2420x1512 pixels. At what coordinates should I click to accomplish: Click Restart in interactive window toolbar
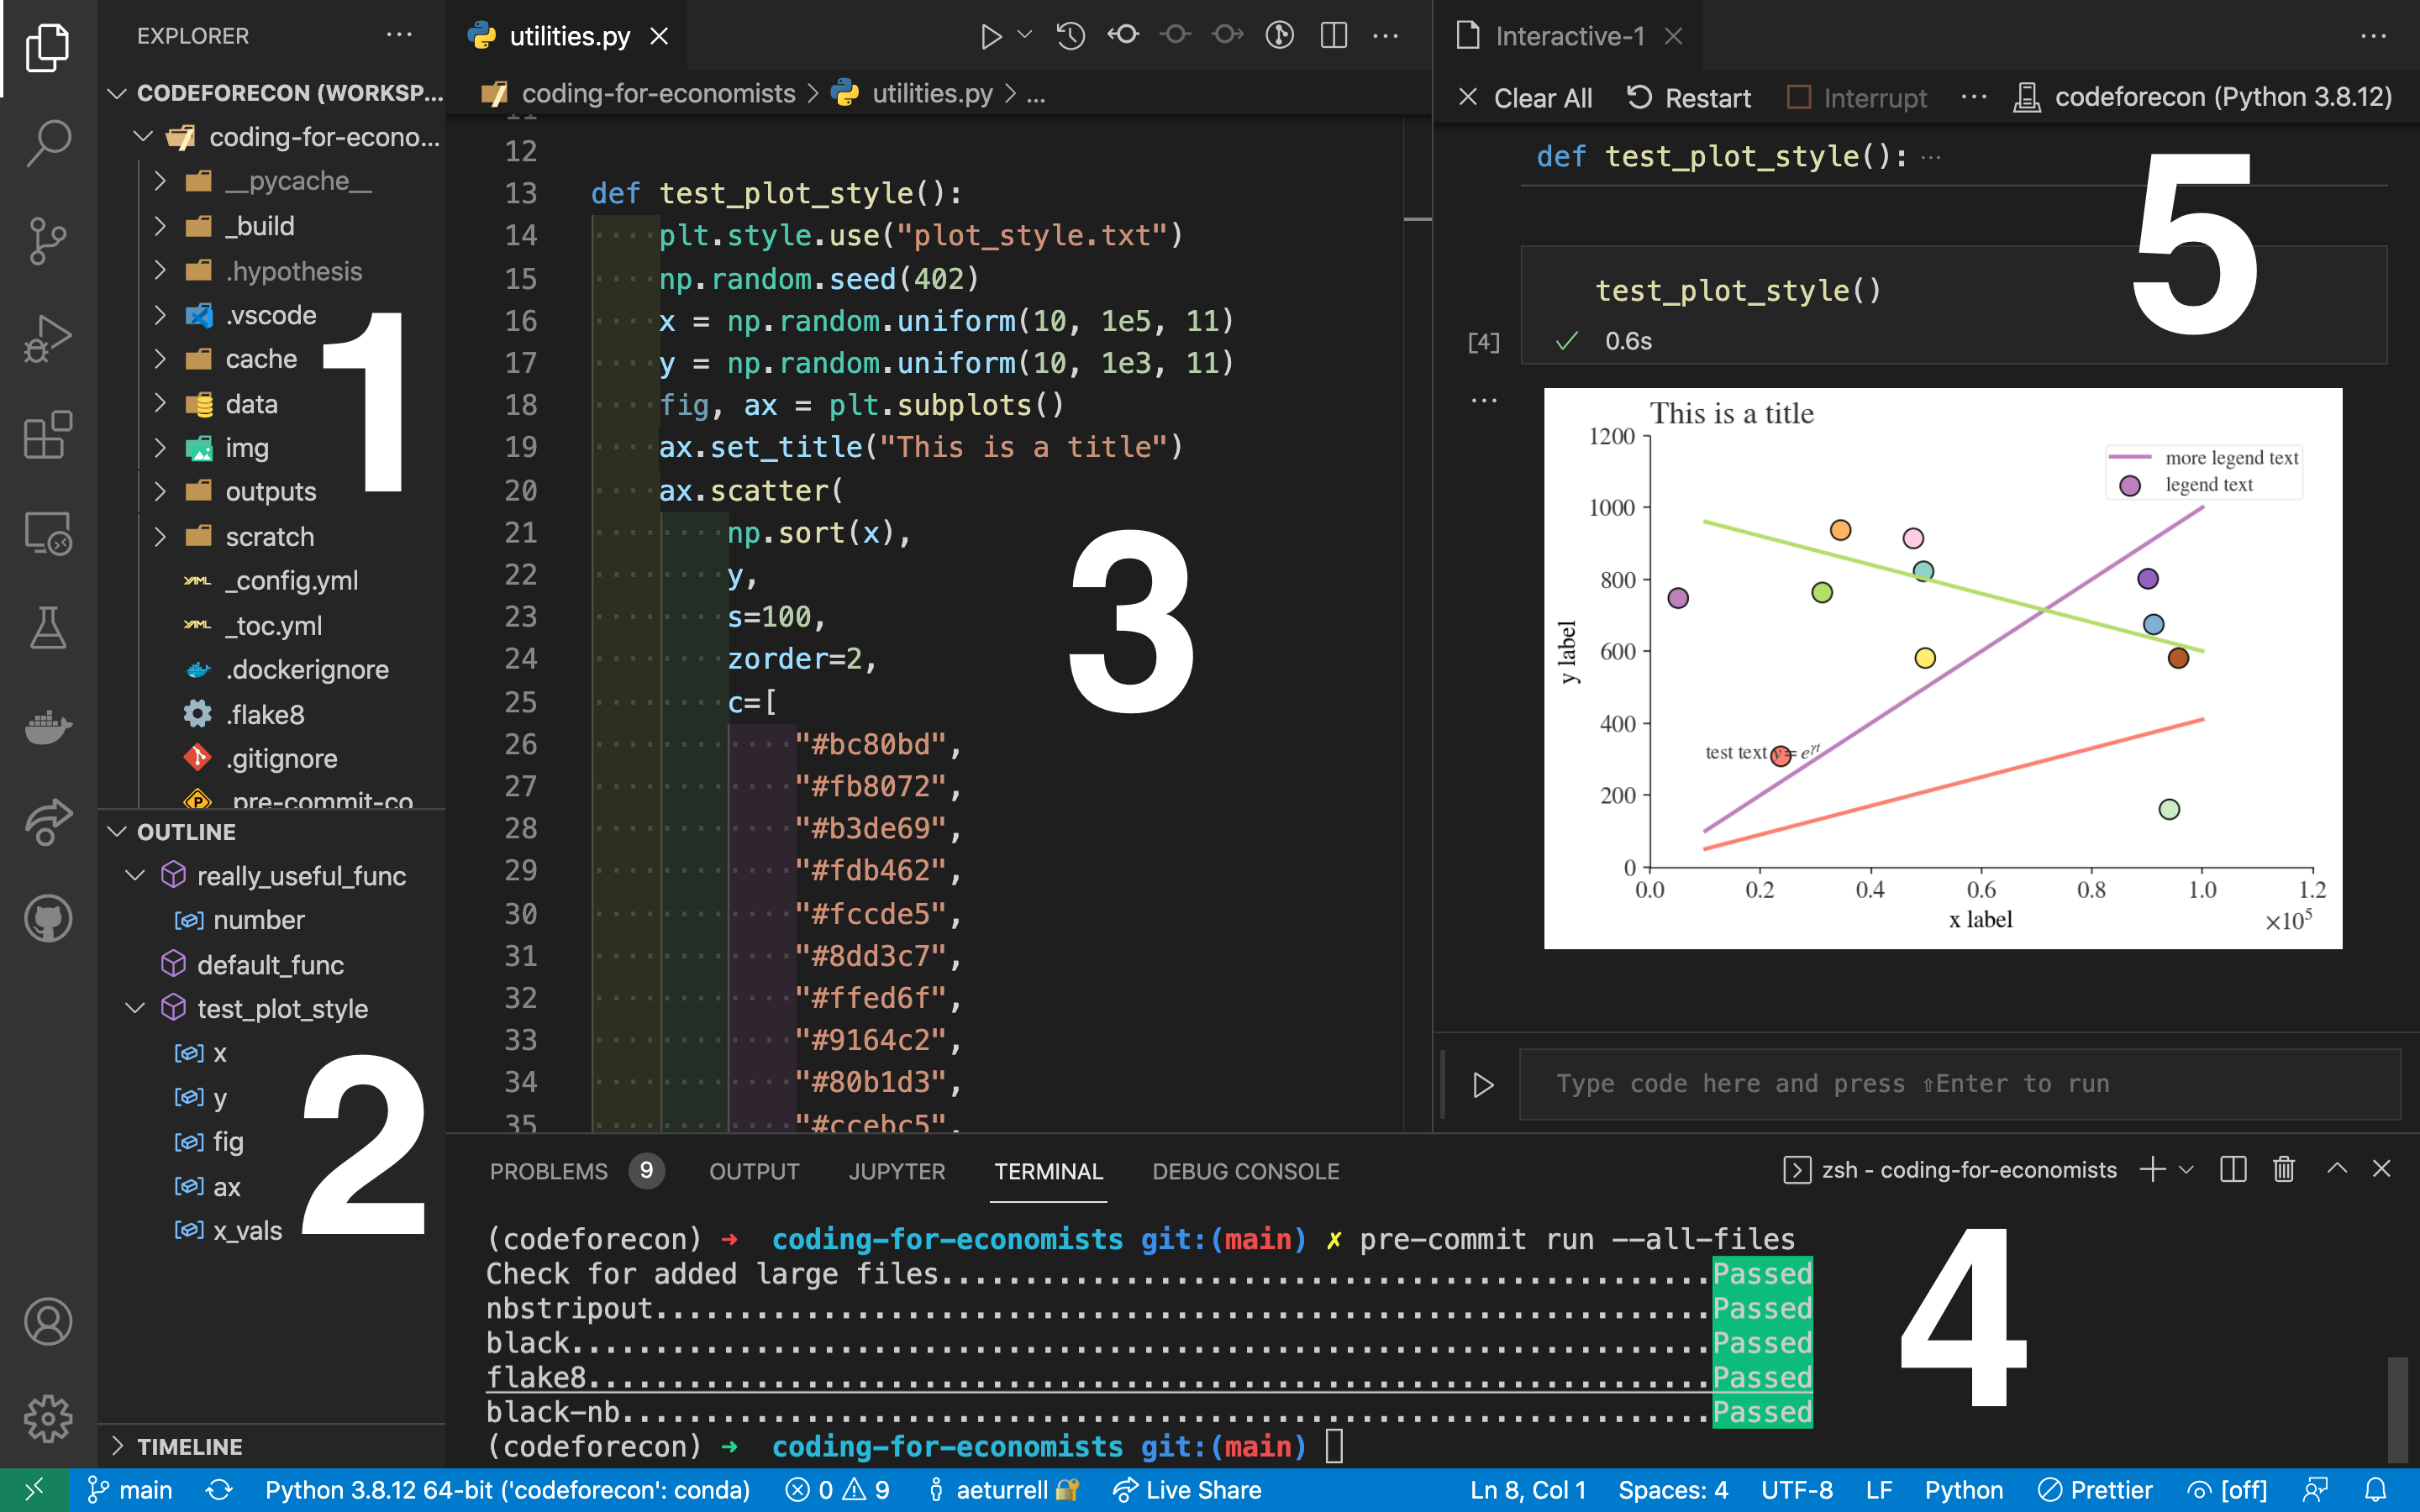pos(1688,98)
